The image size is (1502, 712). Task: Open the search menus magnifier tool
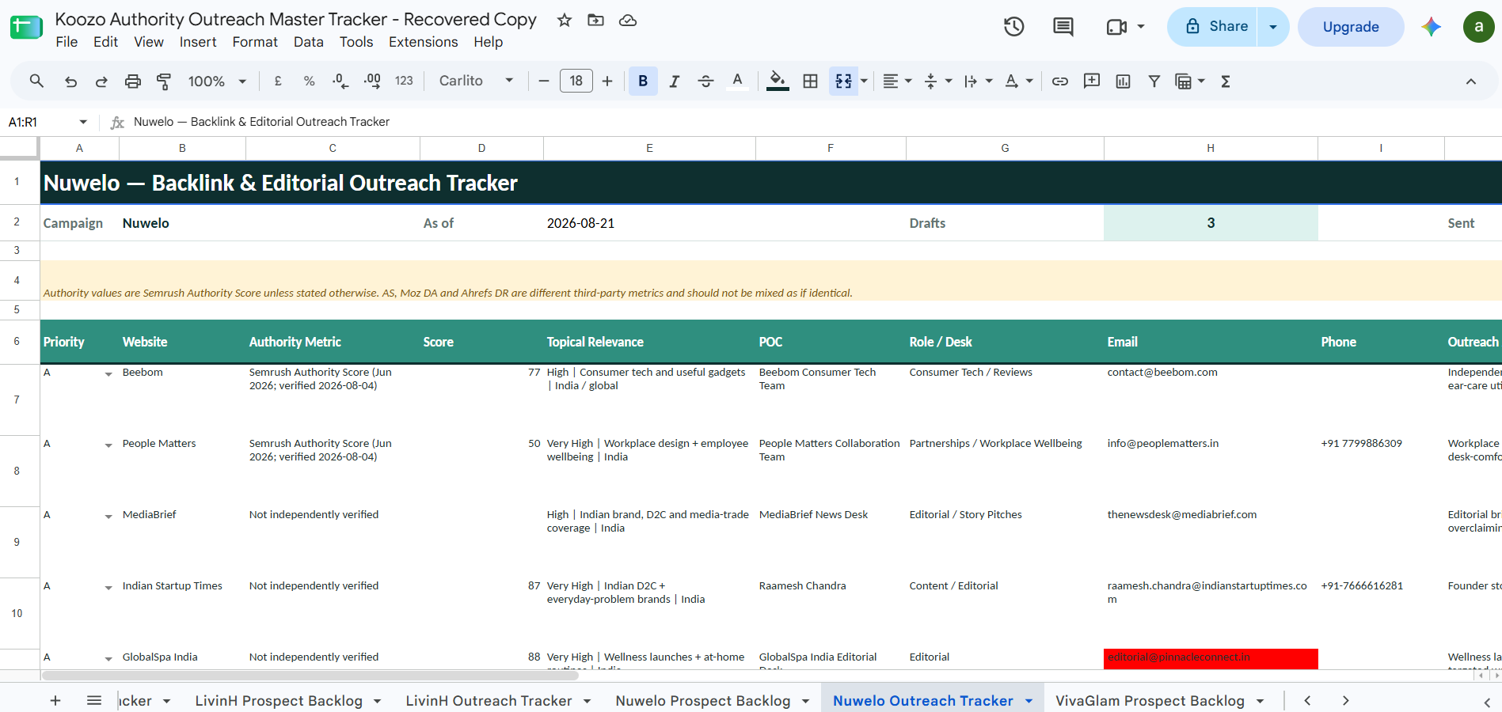36,81
